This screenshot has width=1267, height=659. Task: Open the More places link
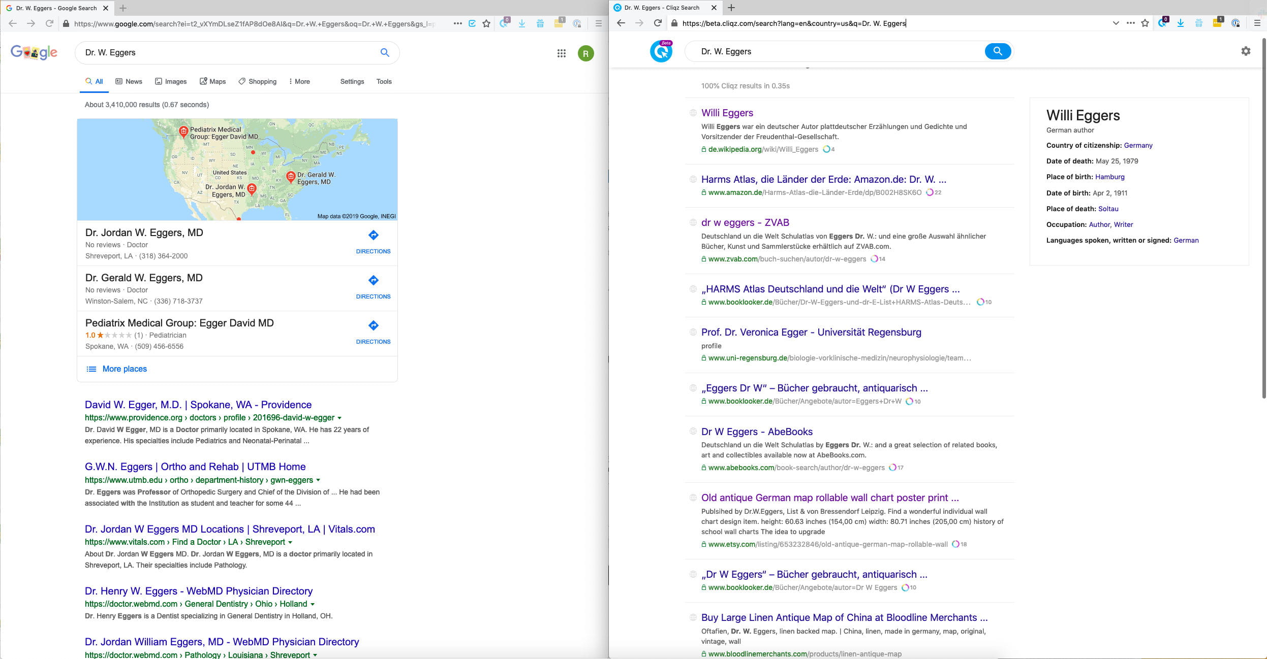pyautogui.click(x=125, y=369)
